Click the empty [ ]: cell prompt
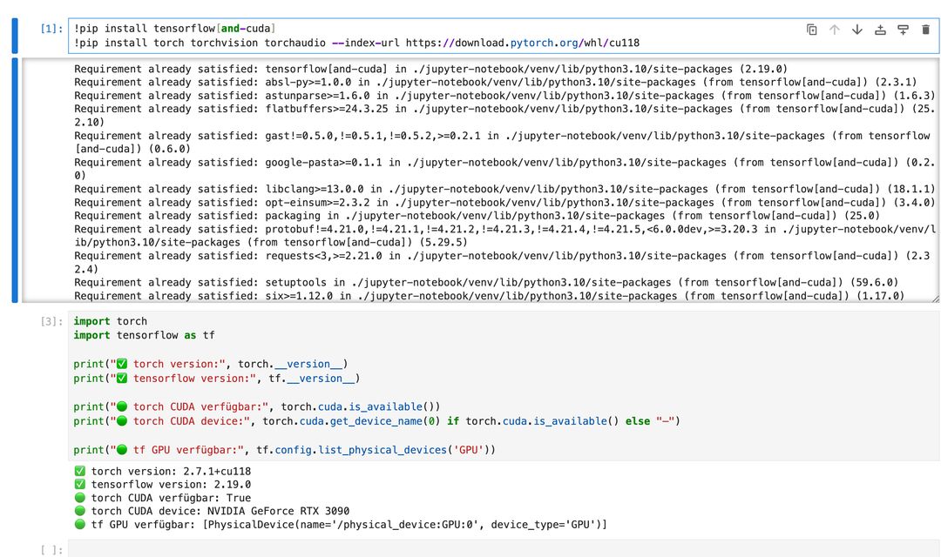941x557 pixels. tap(51, 550)
